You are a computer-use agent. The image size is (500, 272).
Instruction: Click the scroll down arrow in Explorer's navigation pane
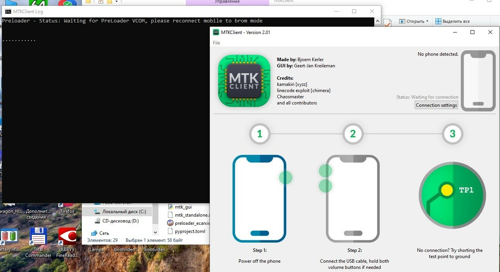(156, 233)
